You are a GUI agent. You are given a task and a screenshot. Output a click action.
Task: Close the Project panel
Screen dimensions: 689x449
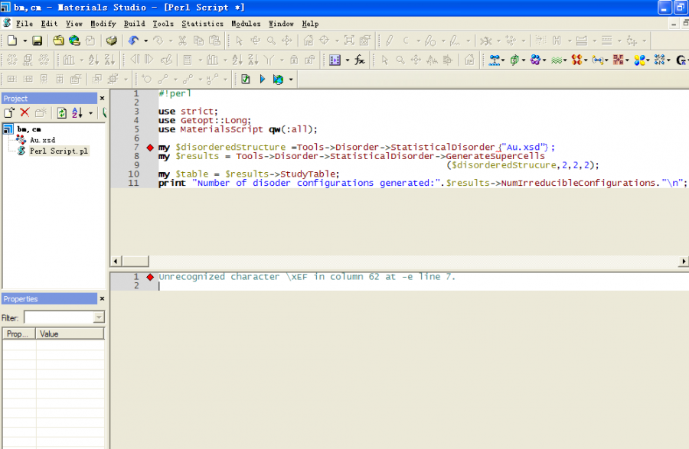pyautogui.click(x=102, y=99)
